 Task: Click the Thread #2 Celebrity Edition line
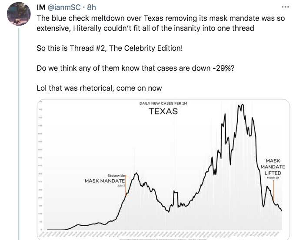tap(110, 48)
